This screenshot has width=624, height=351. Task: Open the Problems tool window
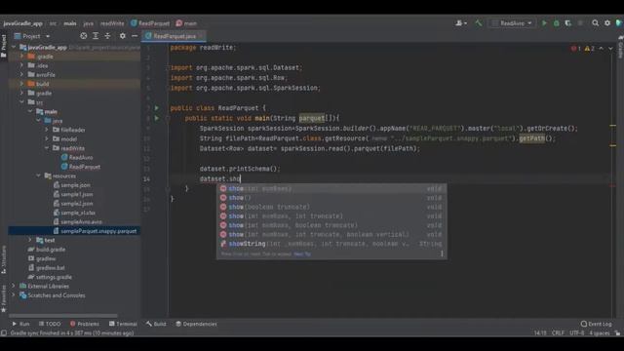pos(85,324)
